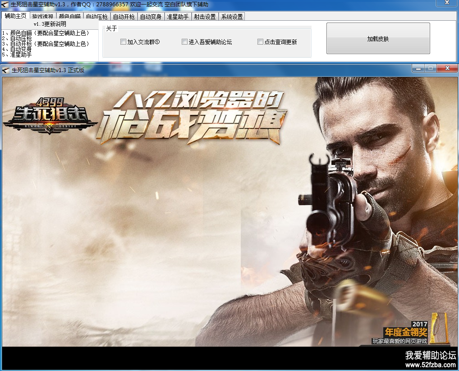Open the 系统设置 tab

[232, 17]
